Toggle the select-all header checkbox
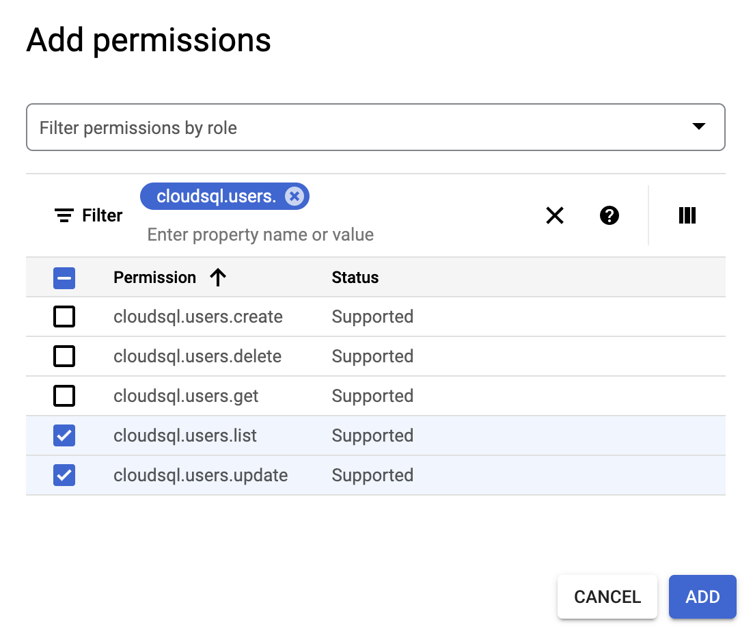 click(64, 278)
